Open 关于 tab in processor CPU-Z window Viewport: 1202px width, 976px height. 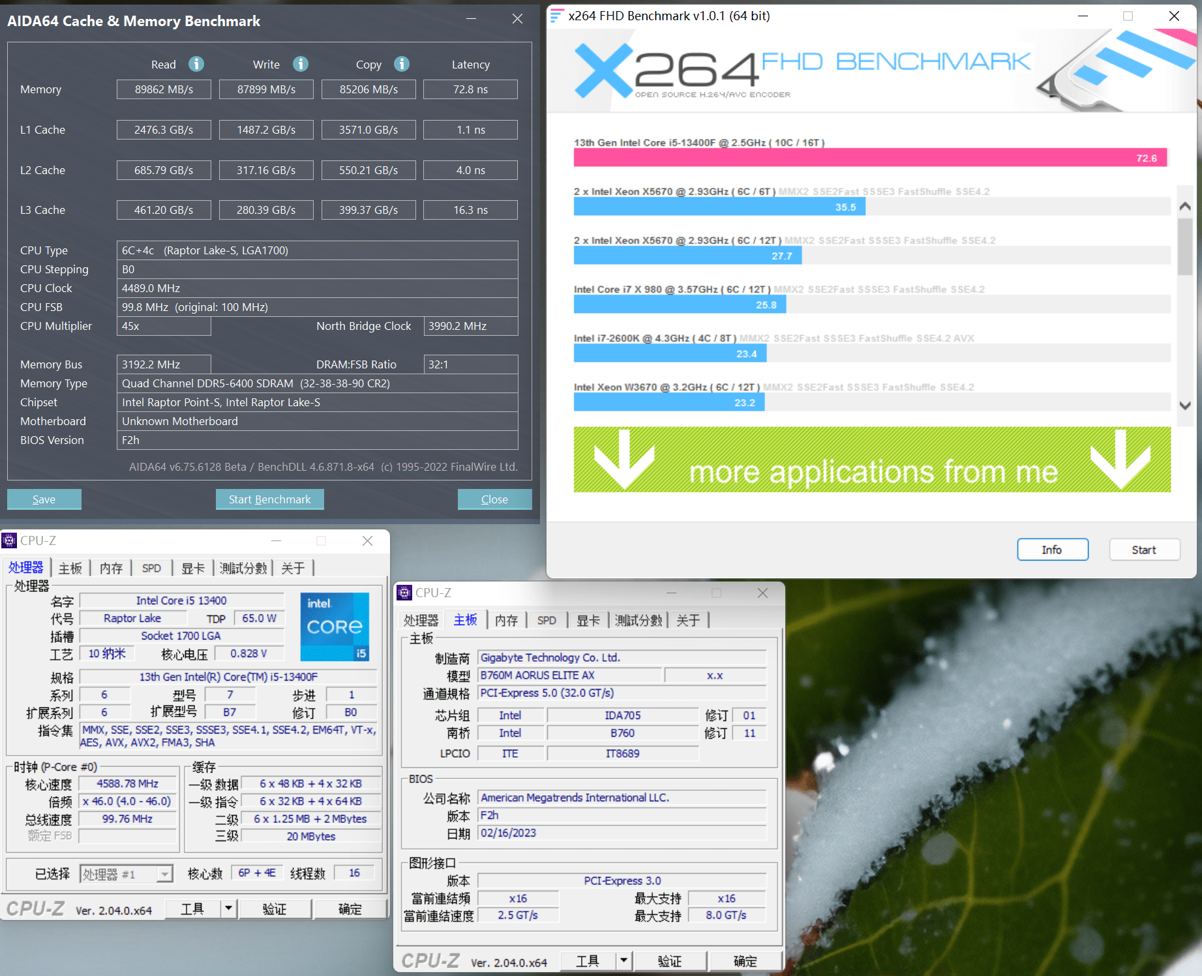pyautogui.click(x=293, y=568)
